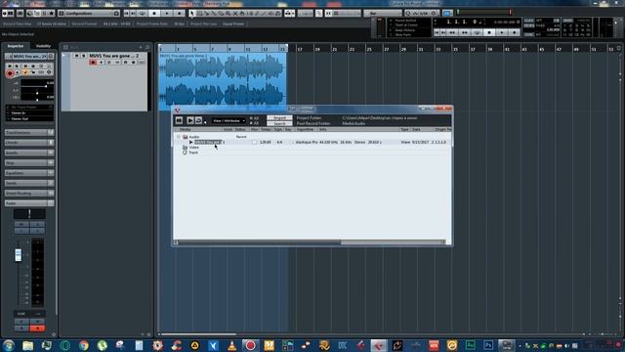
Task: Click Fast Forward in the Transport panel
Action: tap(465, 32)
